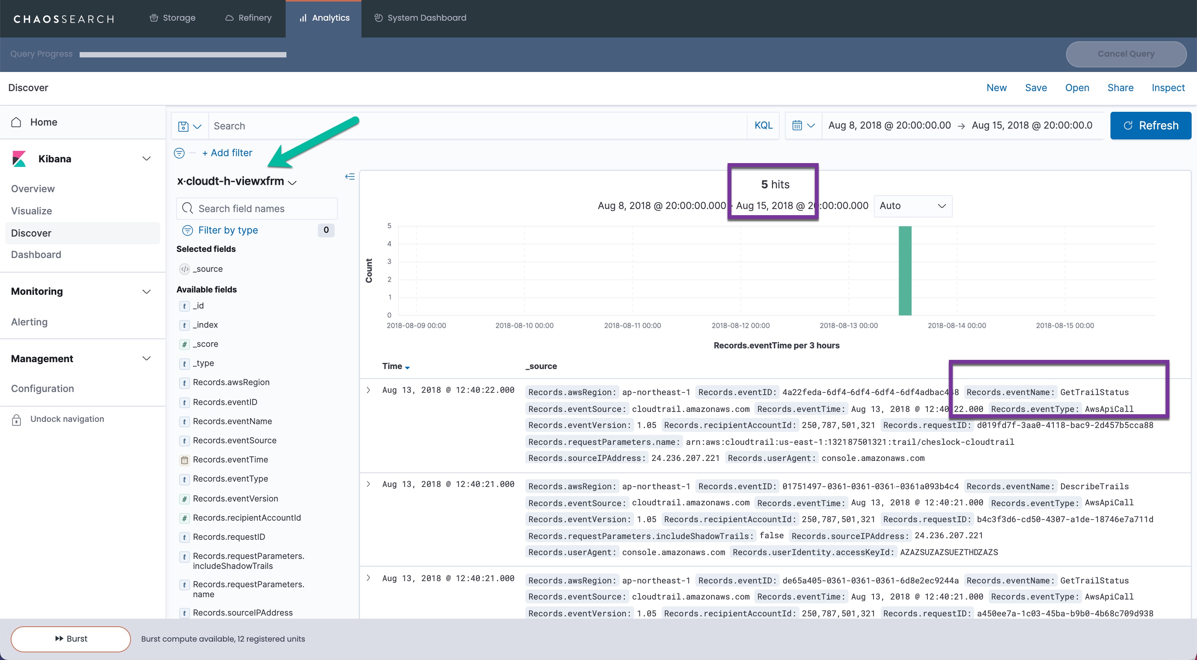This screenshot has height=660, width=1197.
Task: Click Records.eventID field icon
Action: pyautogui.click(x=185, y=403)
